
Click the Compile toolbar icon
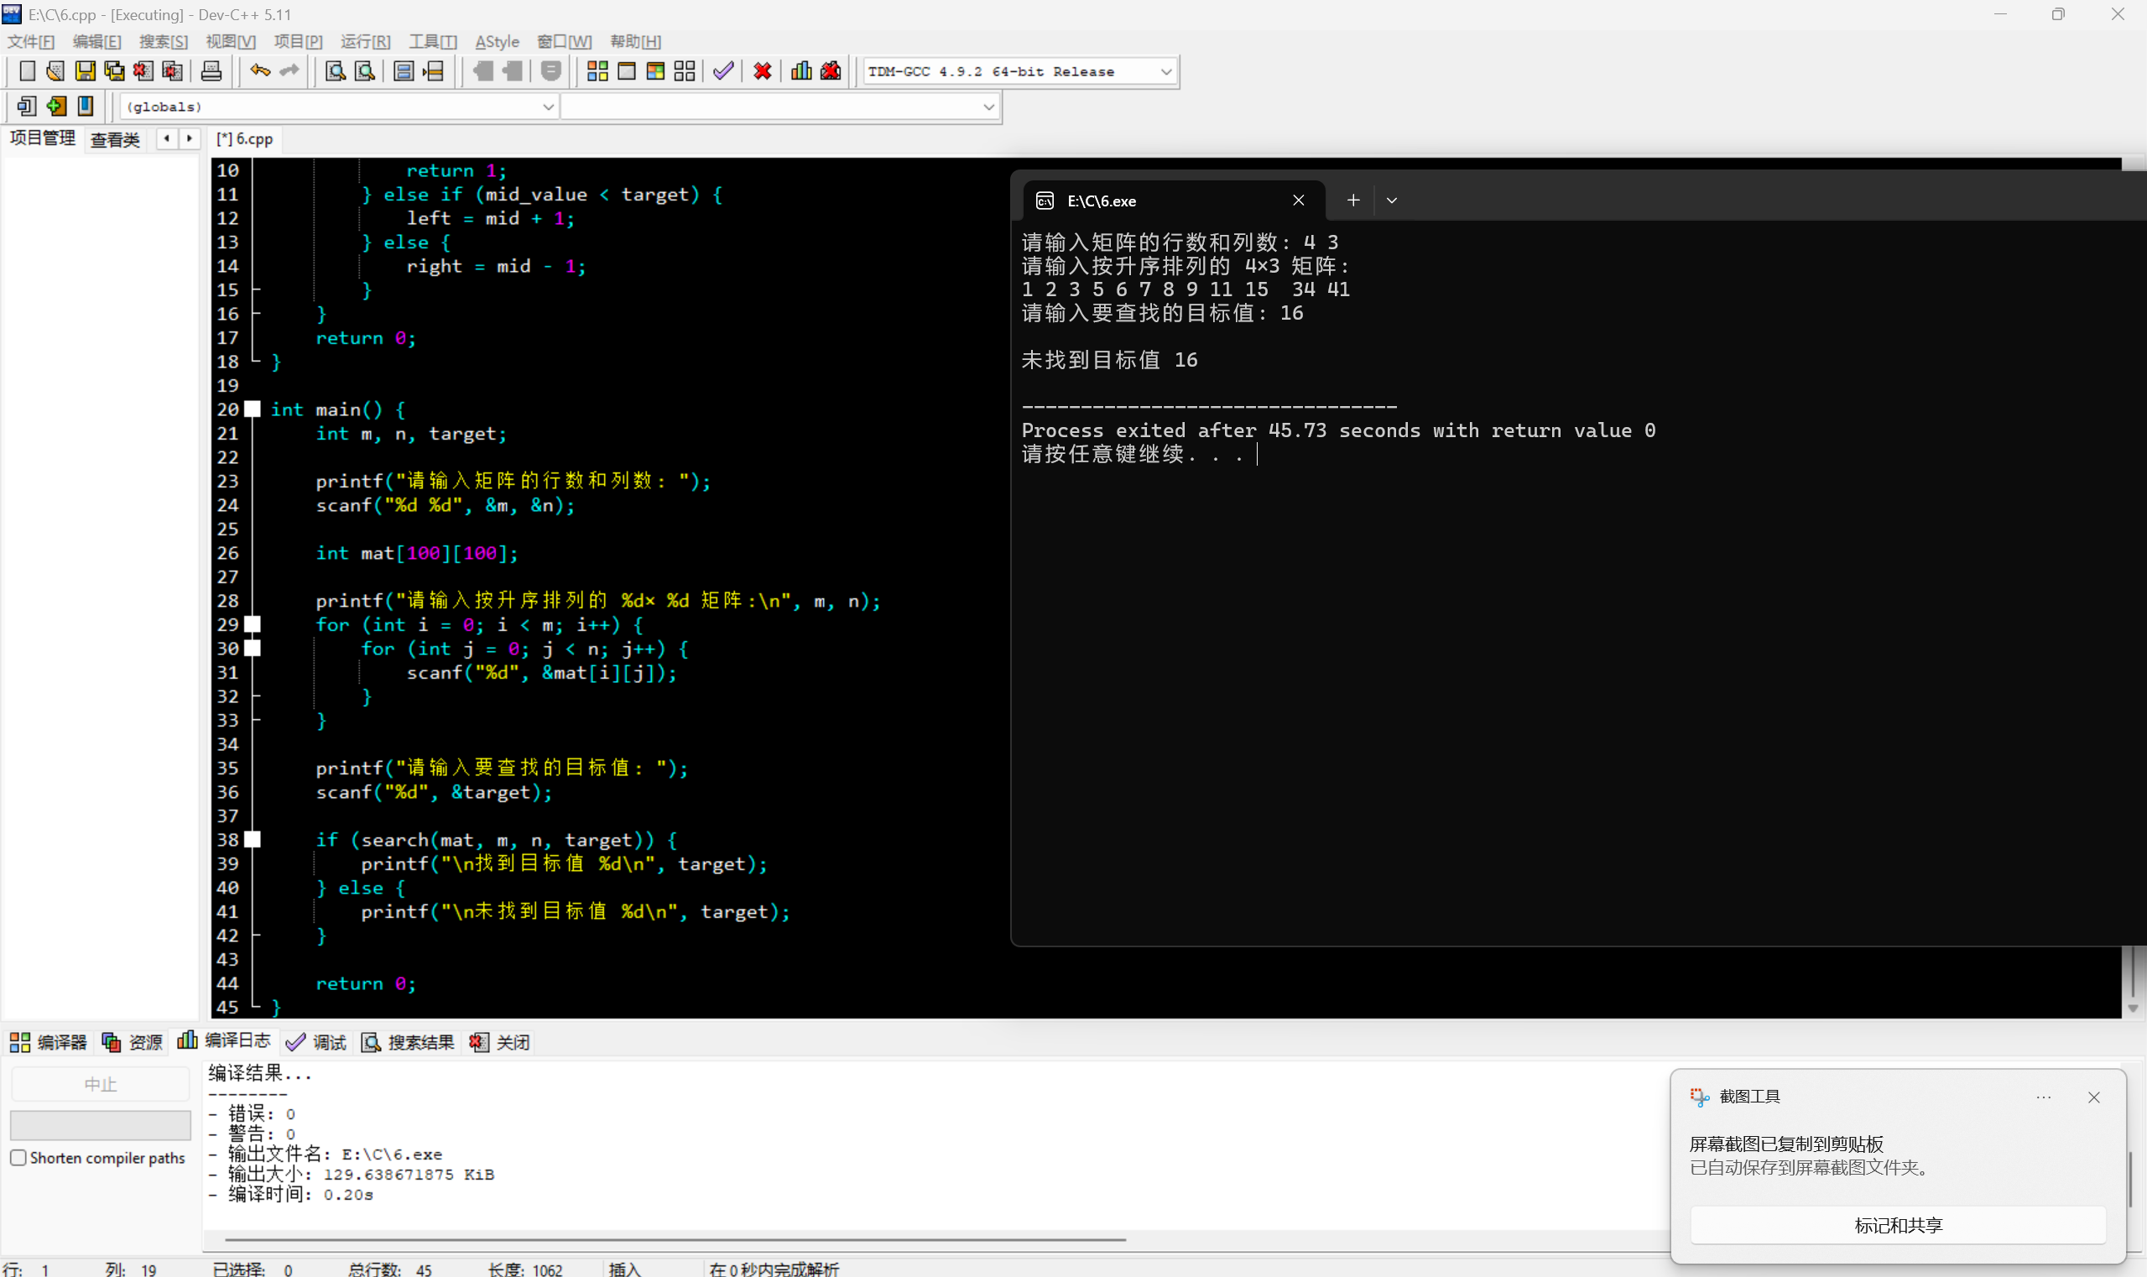coord(597,71)
